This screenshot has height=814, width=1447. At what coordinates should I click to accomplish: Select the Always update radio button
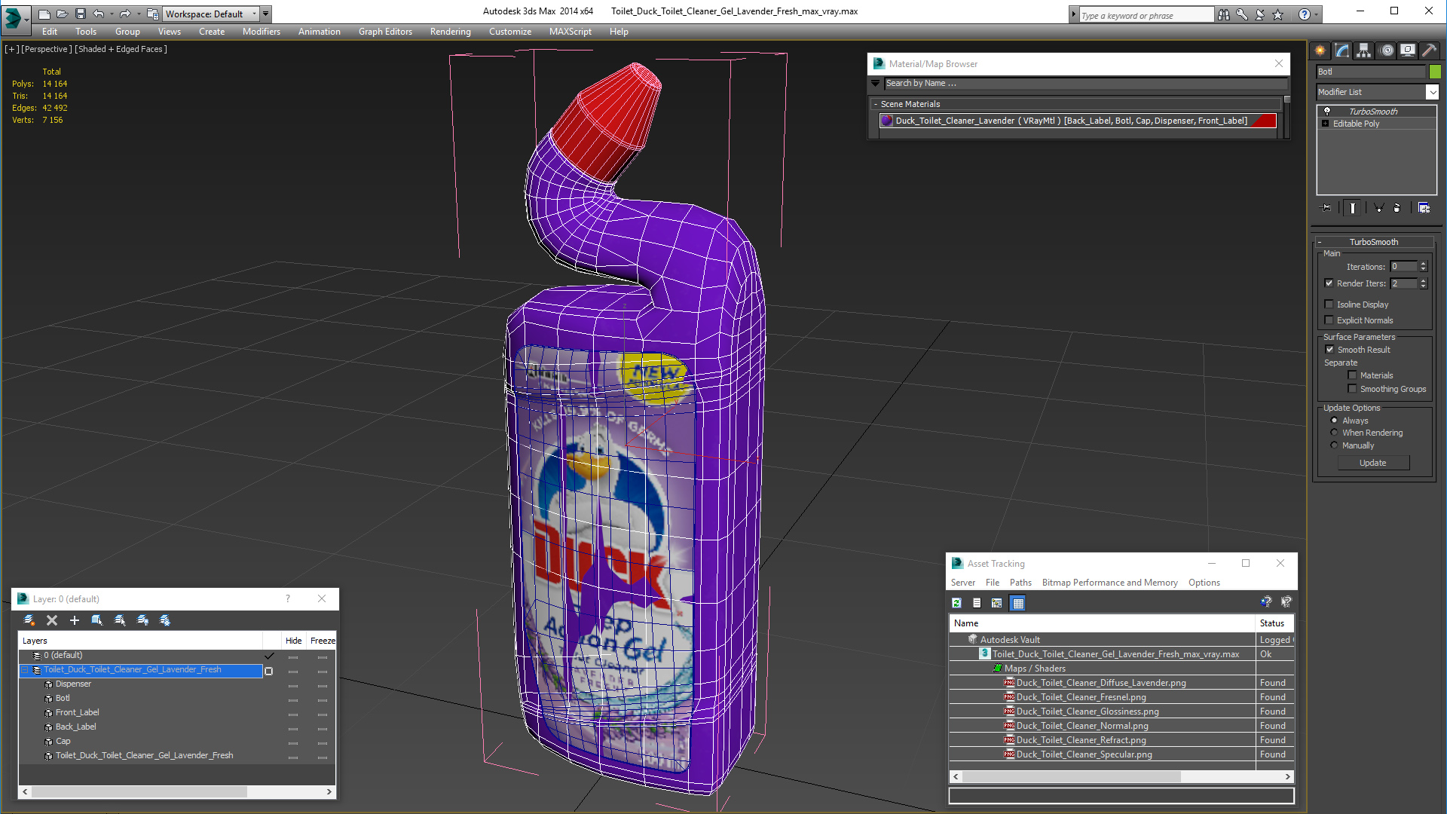click(1334, 421)
